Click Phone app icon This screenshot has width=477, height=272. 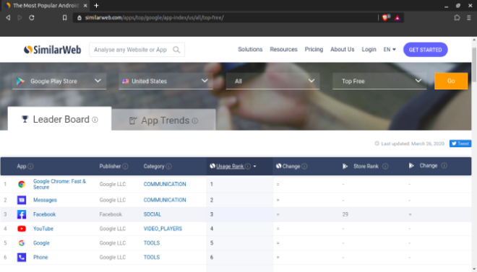click(x=22, y=257)
